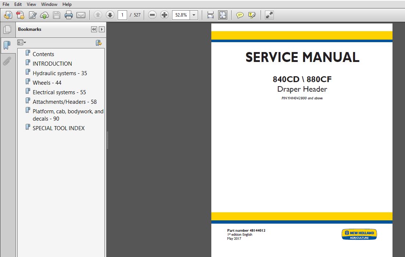The image size is (405, 257).
Task: Go to previous page with up arrow
Action: pyautogui.click(x=98, y=15)
